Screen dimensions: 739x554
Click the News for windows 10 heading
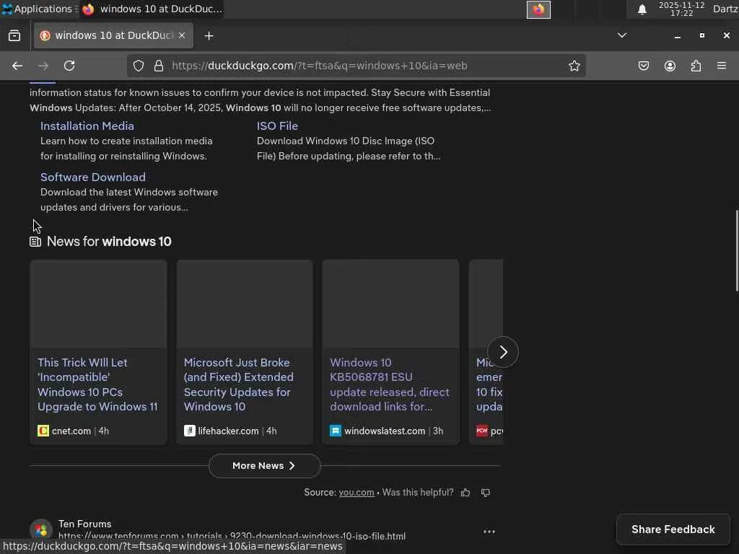(110, 242)
